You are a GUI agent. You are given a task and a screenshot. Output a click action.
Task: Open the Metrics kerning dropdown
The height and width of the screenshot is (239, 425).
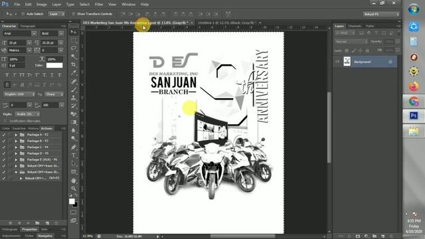pyautogui.click(x=29, y=50)
